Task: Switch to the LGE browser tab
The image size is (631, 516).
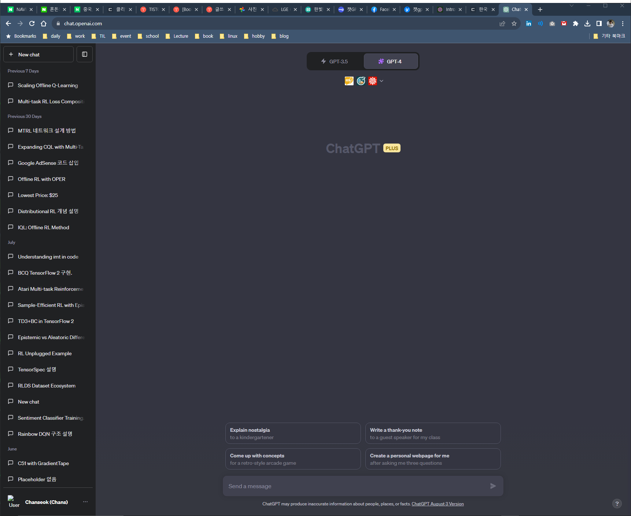Action: click(285, 10)
